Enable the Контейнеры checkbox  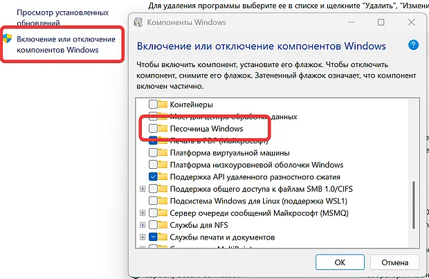tap(153, 105)
